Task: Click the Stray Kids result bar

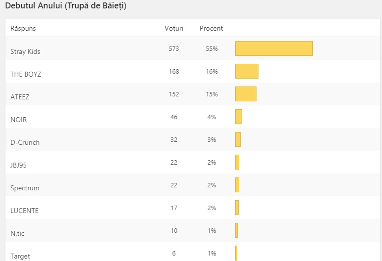Action: coord(274,48)
